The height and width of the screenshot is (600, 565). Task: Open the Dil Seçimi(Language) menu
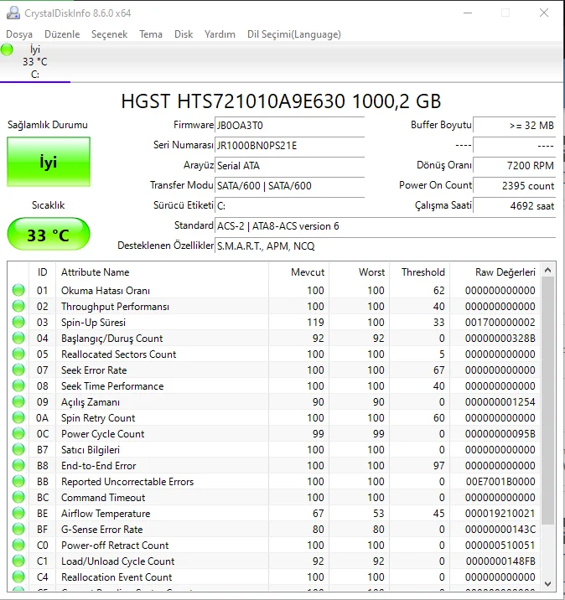coord(294,34)
